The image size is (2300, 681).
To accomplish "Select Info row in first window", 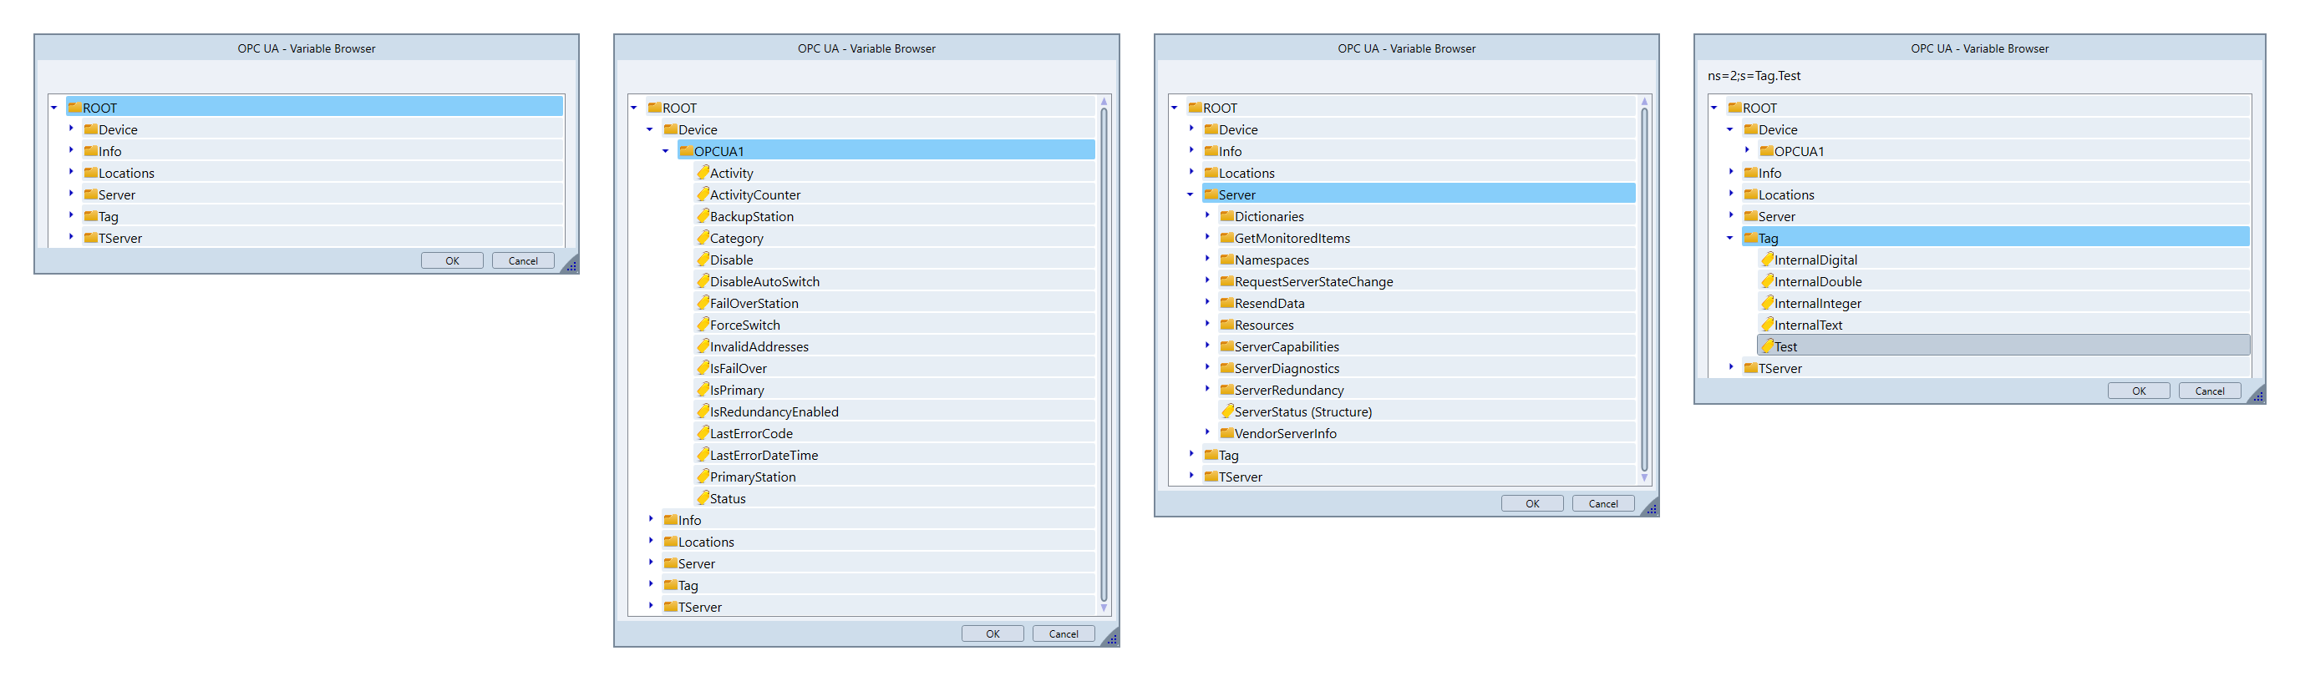I will [x=322, y=151].
